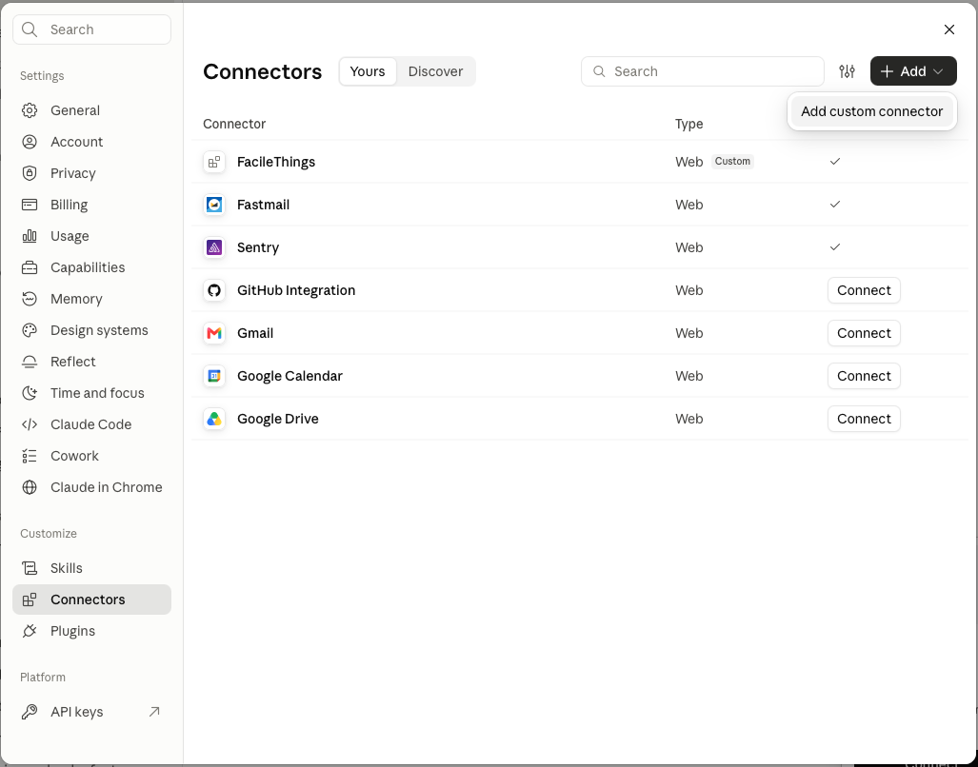This screenshot has width=978, height=767.
Task: Click the FacileThings custom connector icon
Action: coord(214,162)
